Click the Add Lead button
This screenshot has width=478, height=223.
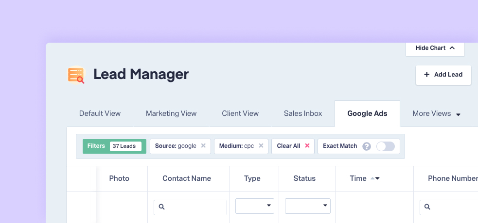tap(443, 75)
